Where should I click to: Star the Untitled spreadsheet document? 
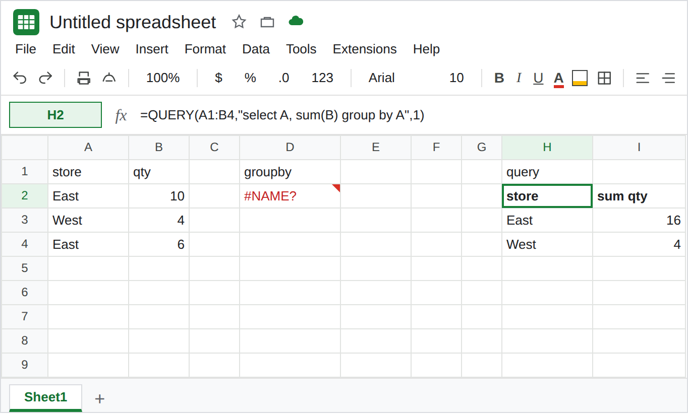coord(239,22)
